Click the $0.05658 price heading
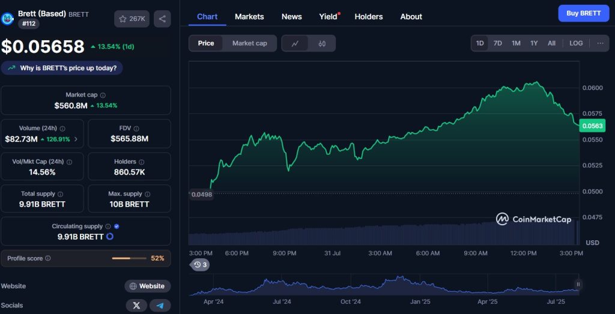This screenshot has width=615, height=314. [43, 47]
